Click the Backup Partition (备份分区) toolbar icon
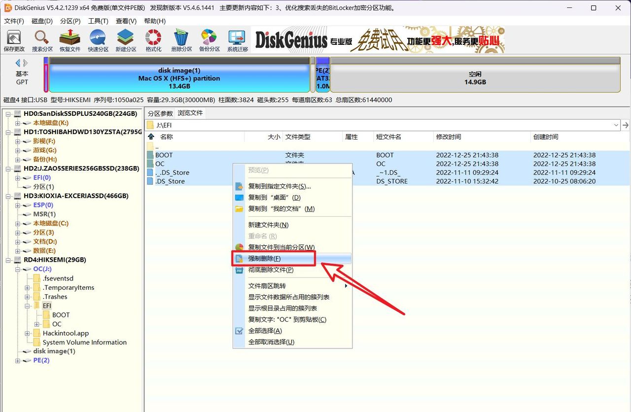The height and width of the screenshot is (412, 631). pos(209,41)
